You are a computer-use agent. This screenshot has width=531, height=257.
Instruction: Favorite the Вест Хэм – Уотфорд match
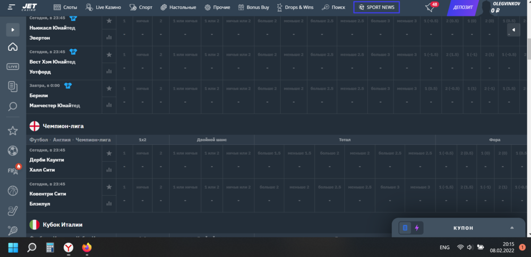tap(109, 55)
